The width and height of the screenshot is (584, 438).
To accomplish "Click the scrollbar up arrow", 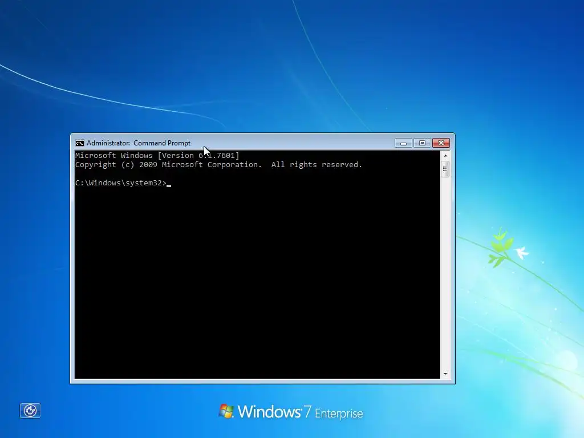I will [445, 155].
